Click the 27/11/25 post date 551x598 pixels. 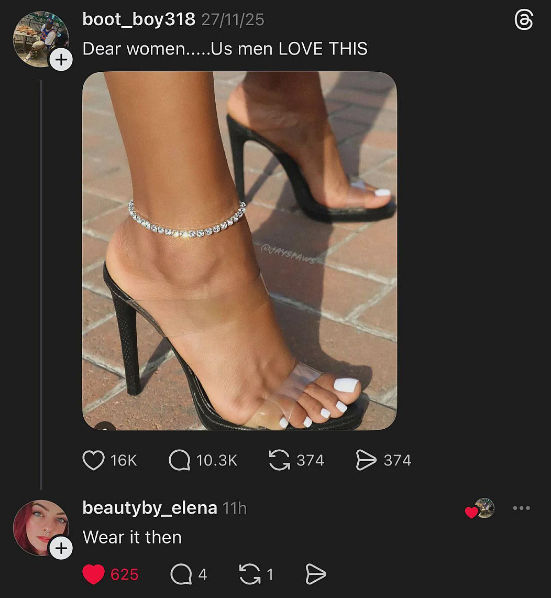tap(233, 20)
